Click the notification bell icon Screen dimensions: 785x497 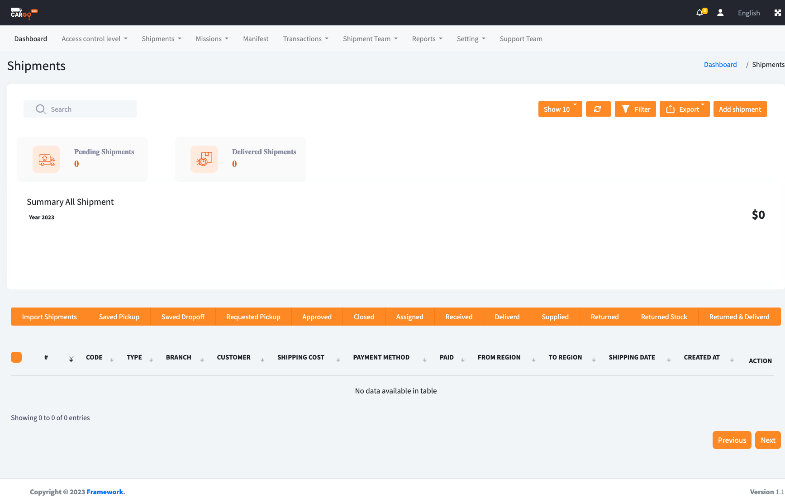(700, 13)
